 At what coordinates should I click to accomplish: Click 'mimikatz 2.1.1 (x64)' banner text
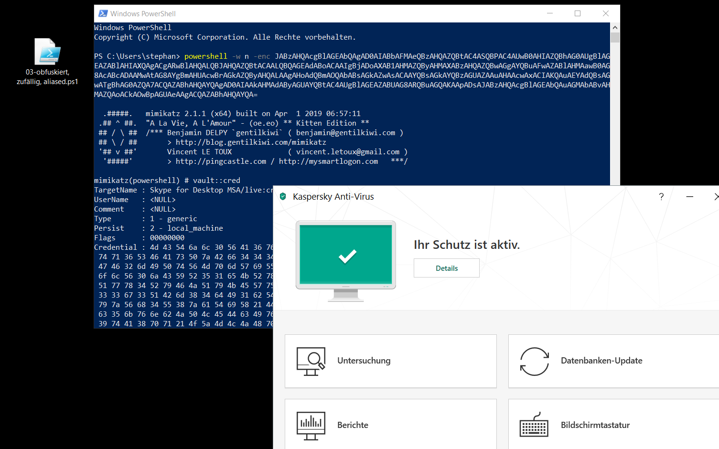pos(188,114)
